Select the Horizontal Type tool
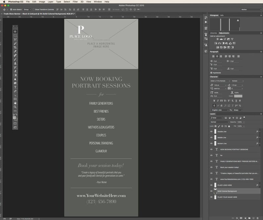The height and width of the screenshot is (220, 263). pos(15,87)
